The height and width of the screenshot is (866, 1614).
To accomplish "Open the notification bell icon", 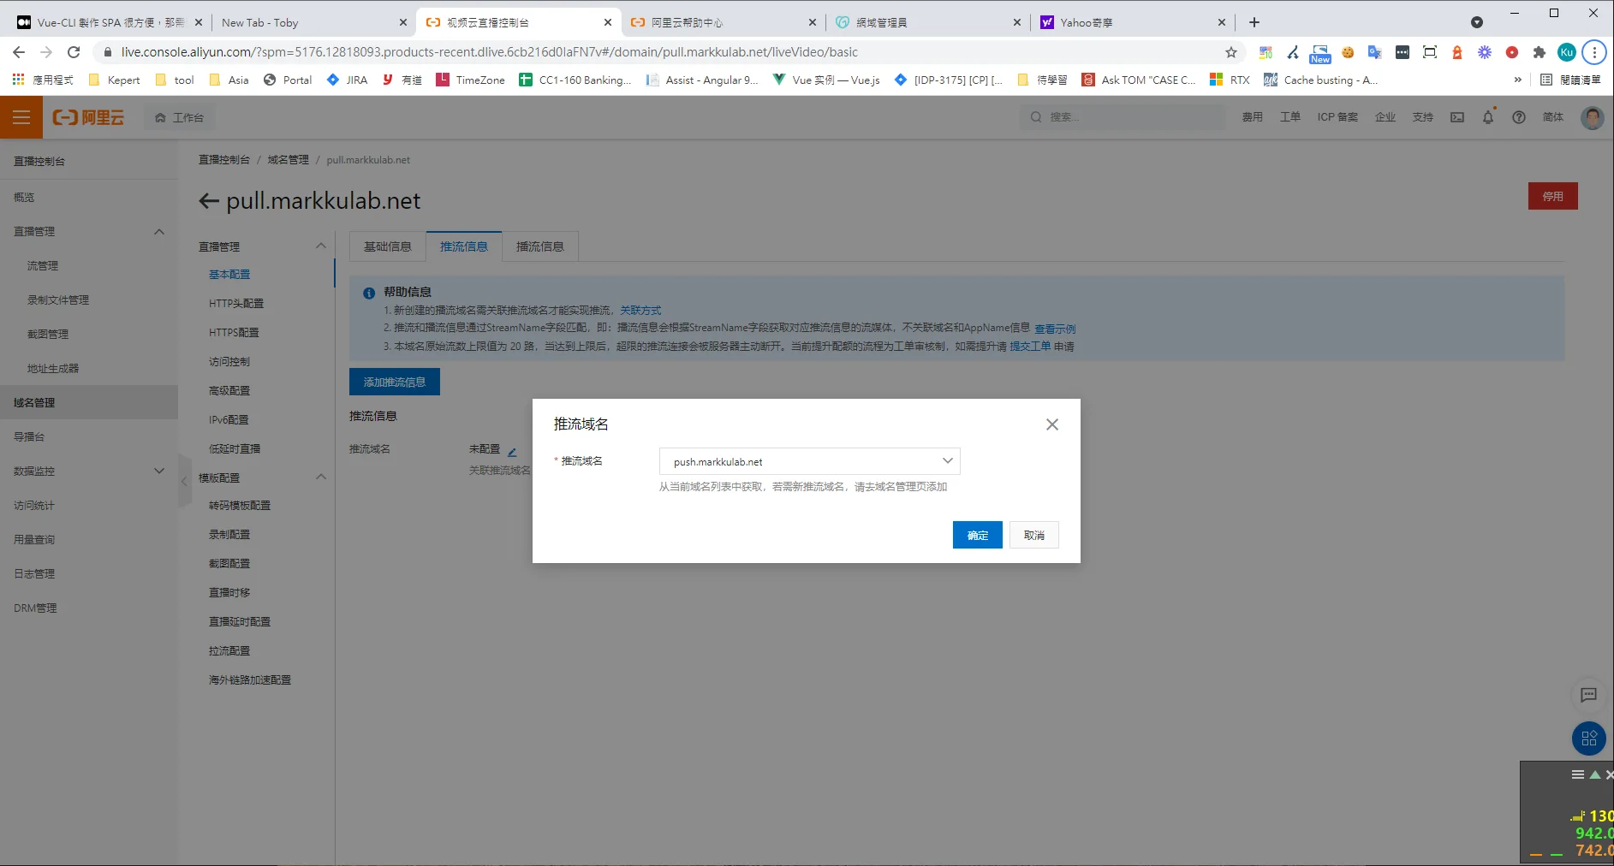I will [x=1488, y=117].
